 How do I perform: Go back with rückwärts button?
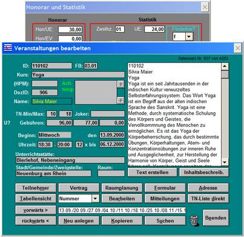tap(36, 221)
